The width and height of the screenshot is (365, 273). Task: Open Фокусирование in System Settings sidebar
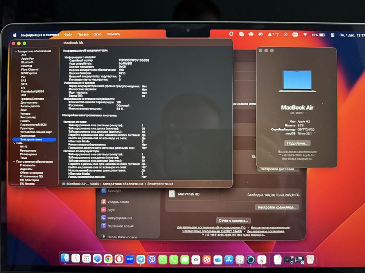coord(117,218)
